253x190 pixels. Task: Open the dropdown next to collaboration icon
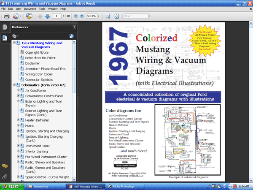click(x=20, y=16)
